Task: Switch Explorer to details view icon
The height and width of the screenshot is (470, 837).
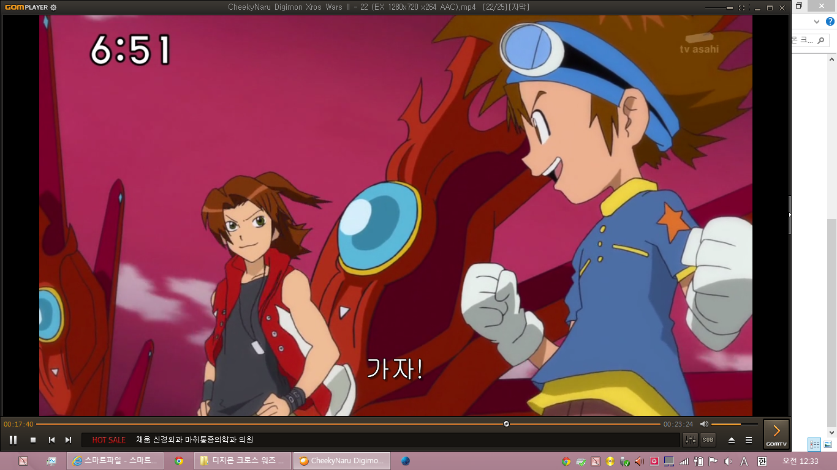Action: click(814, 444)
